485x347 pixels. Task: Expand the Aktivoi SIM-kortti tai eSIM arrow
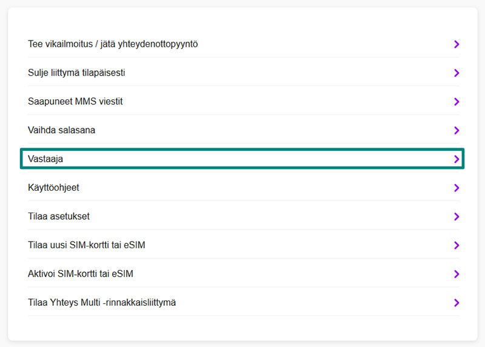click(x=457, y=274)
